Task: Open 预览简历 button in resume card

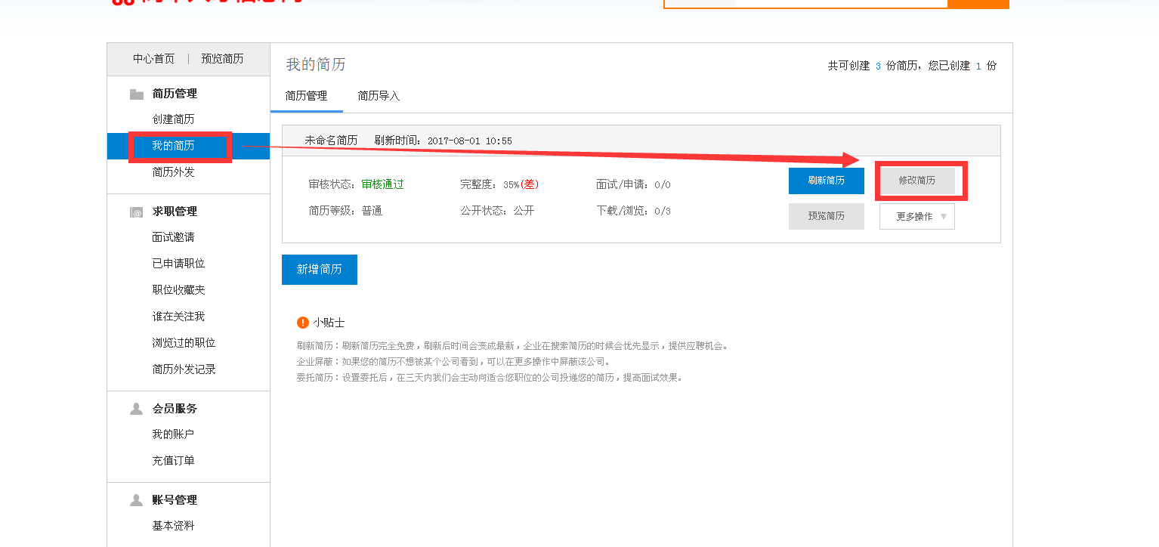Action: coord(826,216)
